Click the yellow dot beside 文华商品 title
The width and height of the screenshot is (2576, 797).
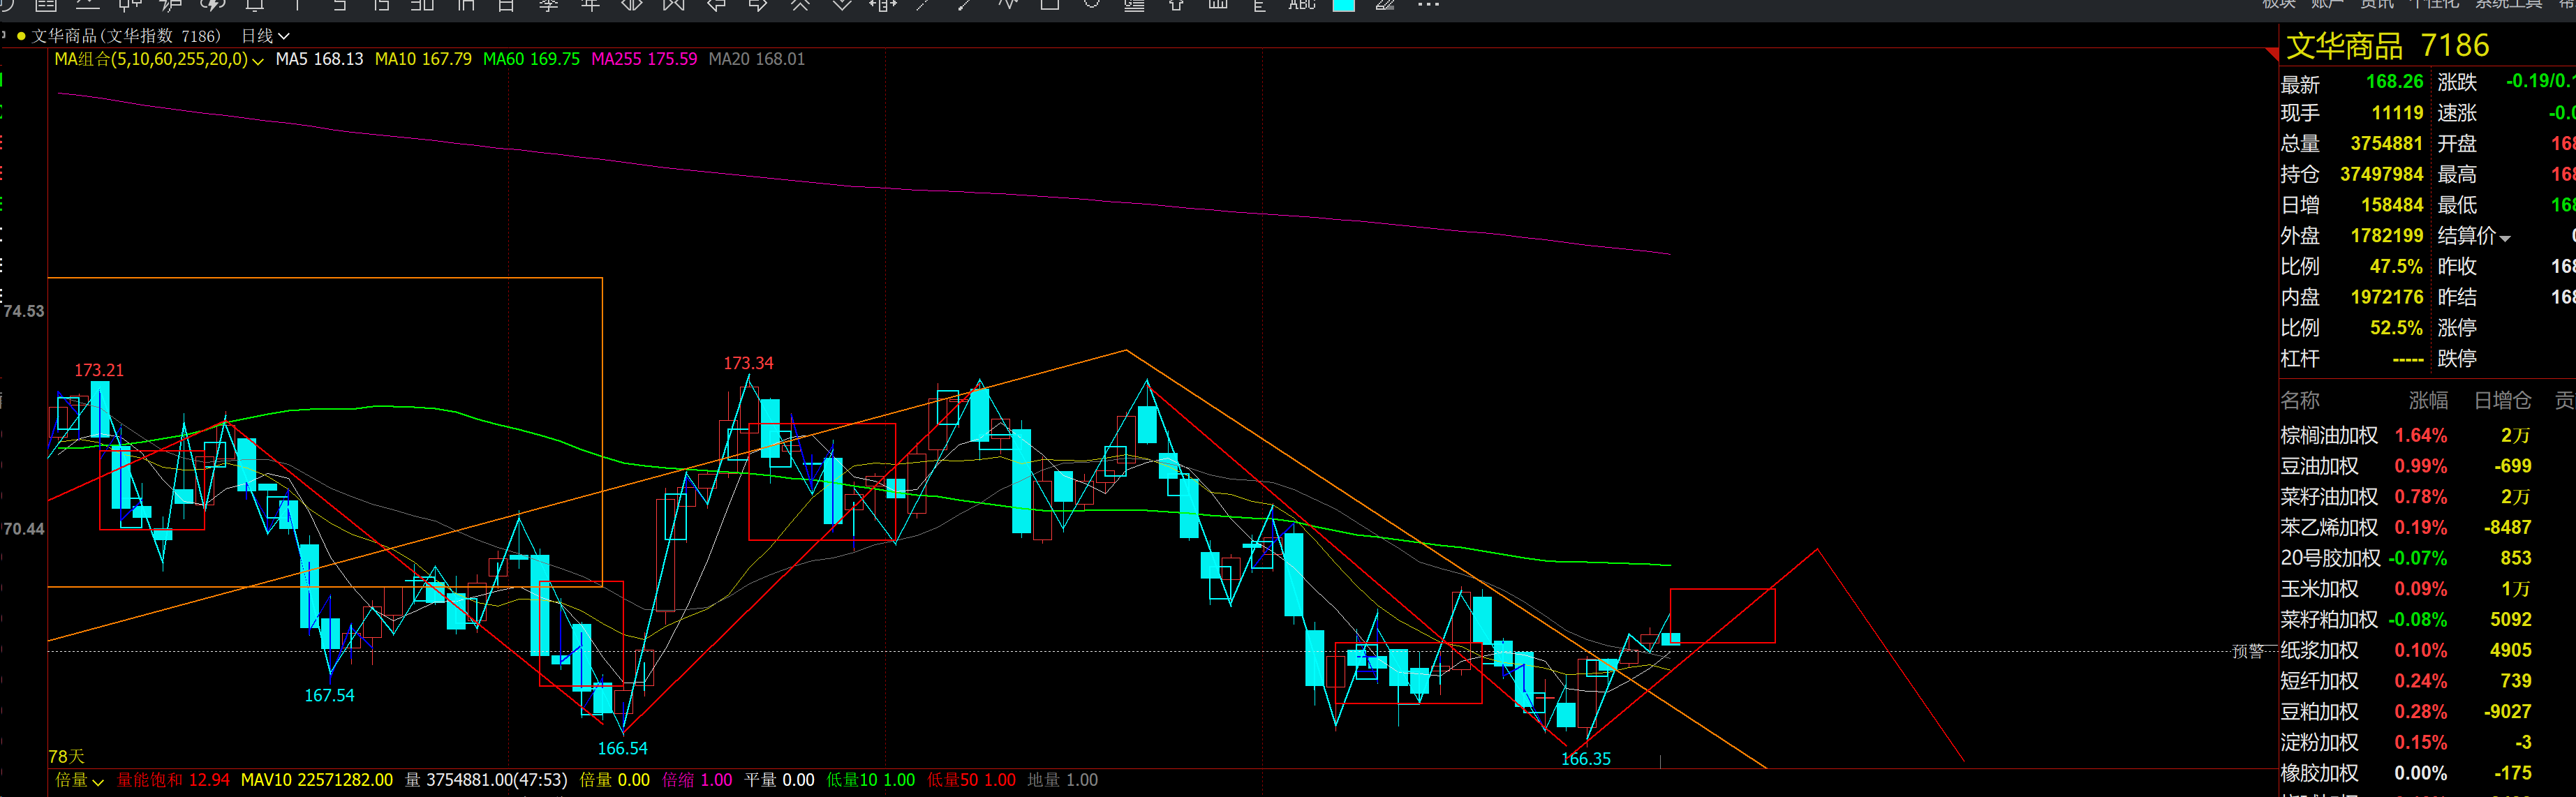pos(21,36)
